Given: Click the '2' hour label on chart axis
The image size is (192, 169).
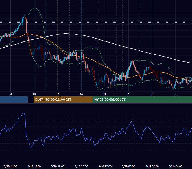Looking at the screenshot, I should coord(152,94).
